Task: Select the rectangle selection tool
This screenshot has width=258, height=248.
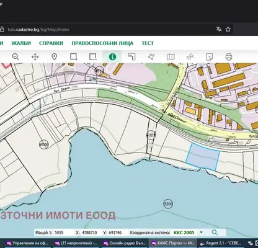Action: pyautogui.click(x=74, y=56)
